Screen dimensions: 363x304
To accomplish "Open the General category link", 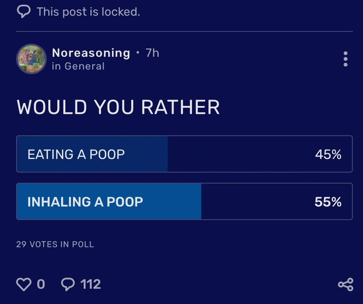I will pyautogui.click(x=85, y=66).
